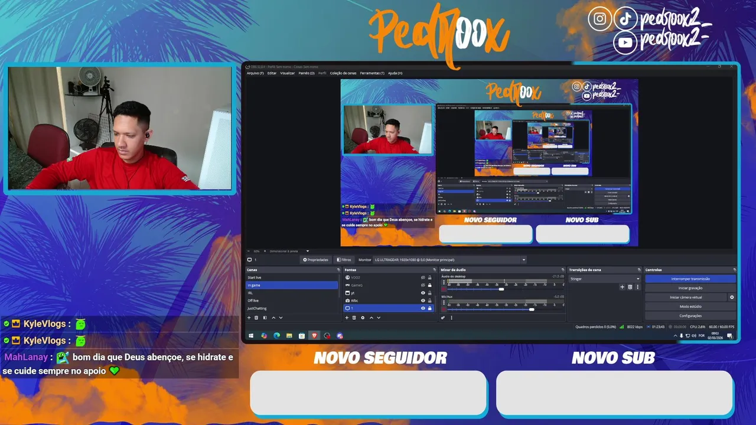756x425 pixels.
Task: Hide source 1 via eye icon
Action: (x=423, y=308)
